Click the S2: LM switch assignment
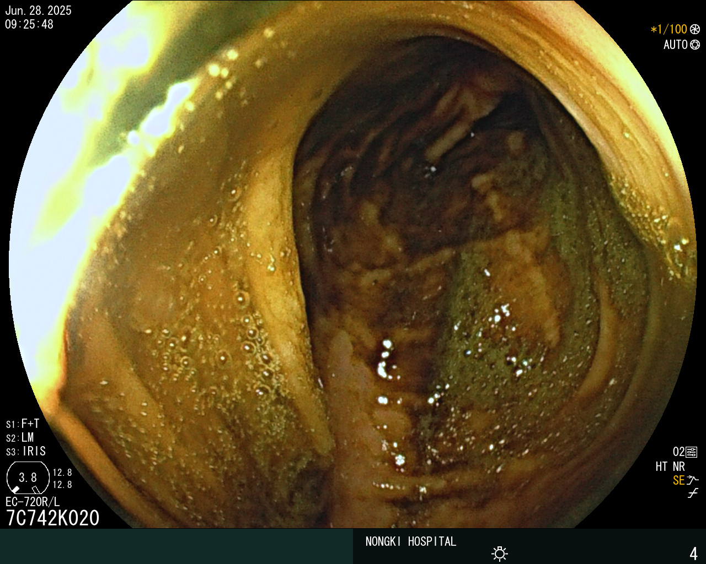Viewport: 706px width, 564px height. [x=20, y=437]
